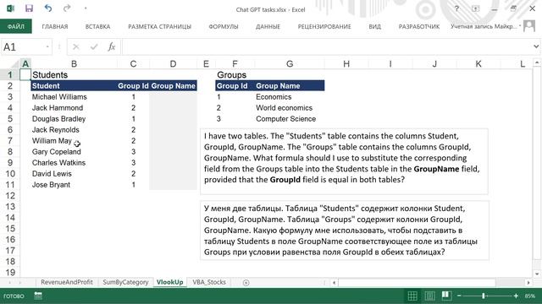Click the Jack Hammond cell
Screen dimensions: 542x304
[x=74, y=108]
